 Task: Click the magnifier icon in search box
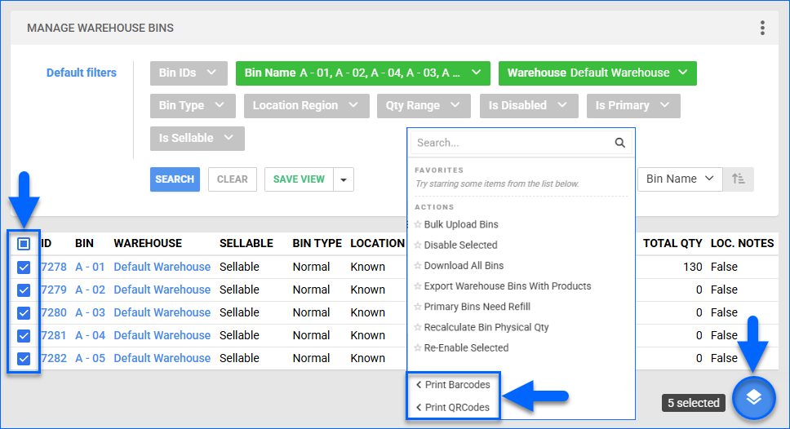(x=620, y=143)
